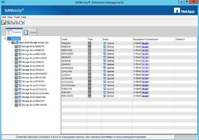Select Storage Array E5560 IB in tree
The height and width of the screenshot is (140, 199).
(33, 50)
